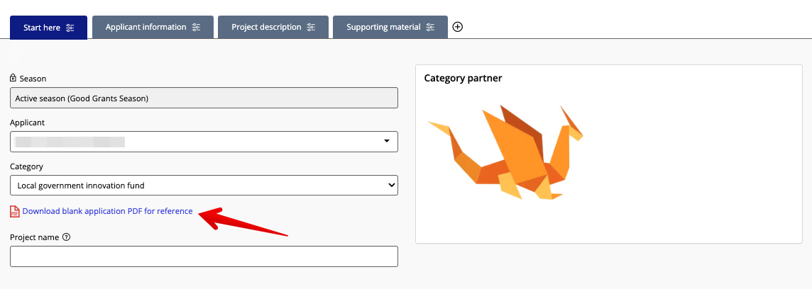Click the Category partner heading
Screen dimensions: 812x289
pos(463,78)
